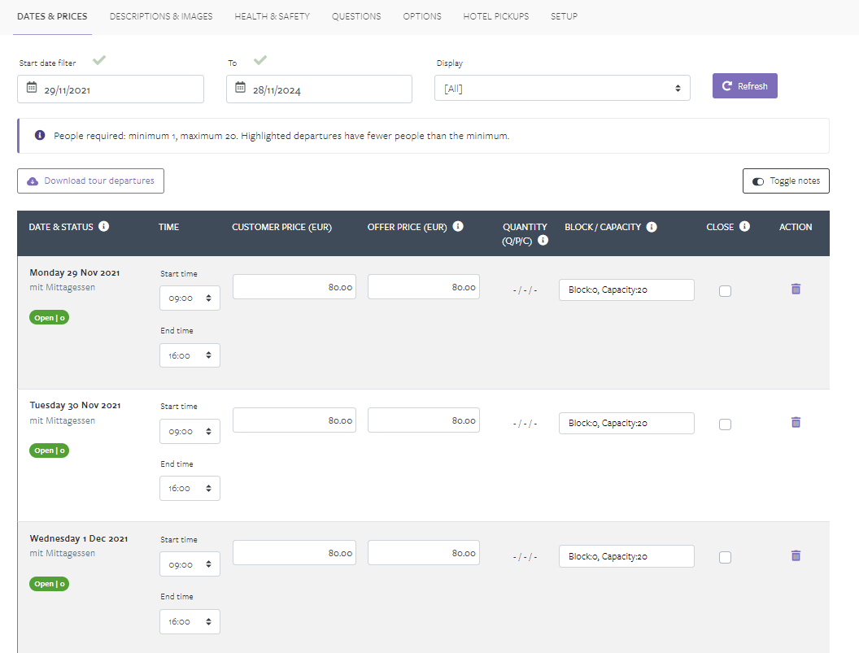Click Block/Capacity field for Monday 29 Nov
The image size is (859, 653).
[626, 289]
